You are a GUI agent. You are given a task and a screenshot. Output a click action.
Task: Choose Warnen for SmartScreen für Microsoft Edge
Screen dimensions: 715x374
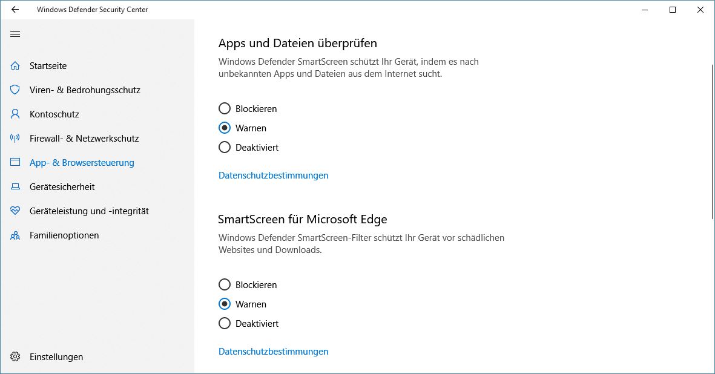pyautogui.click(x=225, y=304)
